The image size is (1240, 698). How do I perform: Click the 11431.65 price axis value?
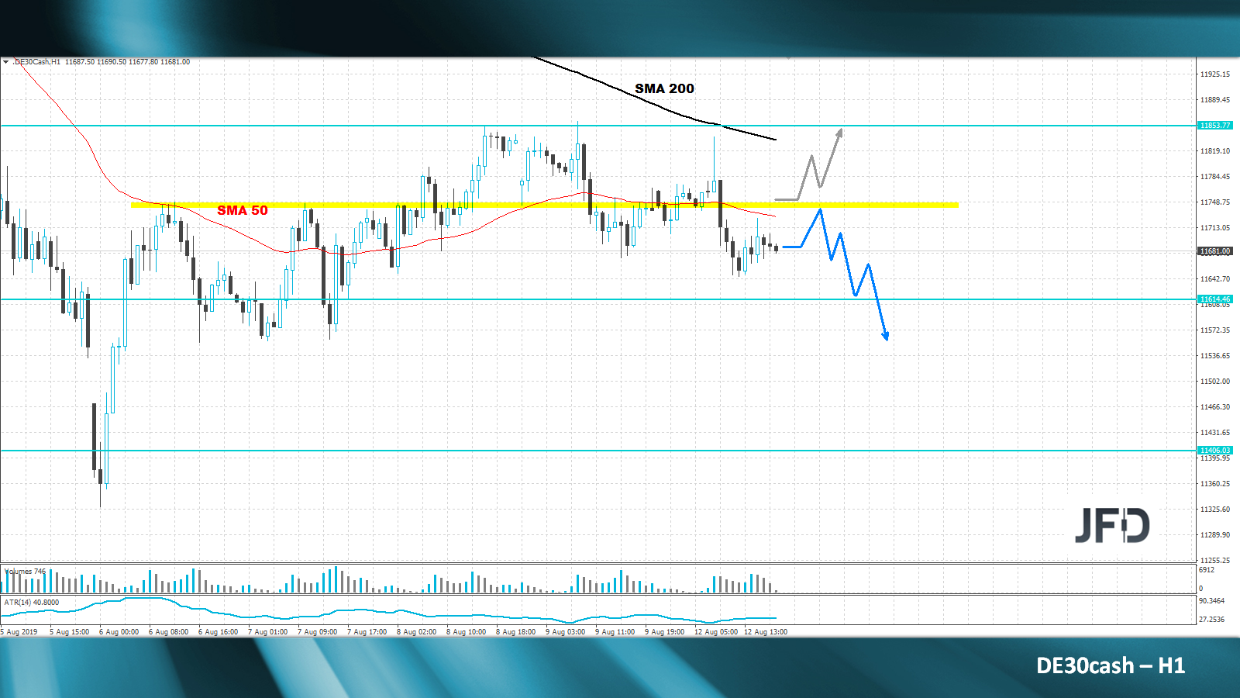click(1215, 433)
